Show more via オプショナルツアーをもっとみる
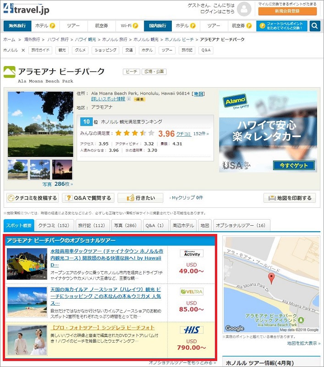 [x=182, y=362]
